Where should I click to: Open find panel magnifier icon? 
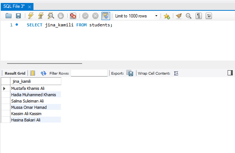(189, 16)
